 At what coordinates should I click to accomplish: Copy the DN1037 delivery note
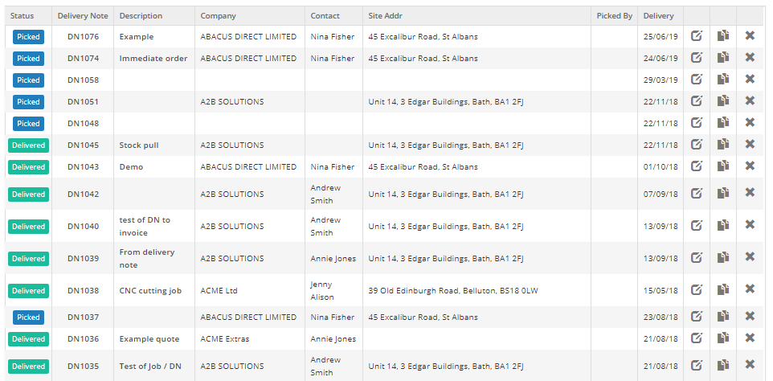tap(723, 317)
